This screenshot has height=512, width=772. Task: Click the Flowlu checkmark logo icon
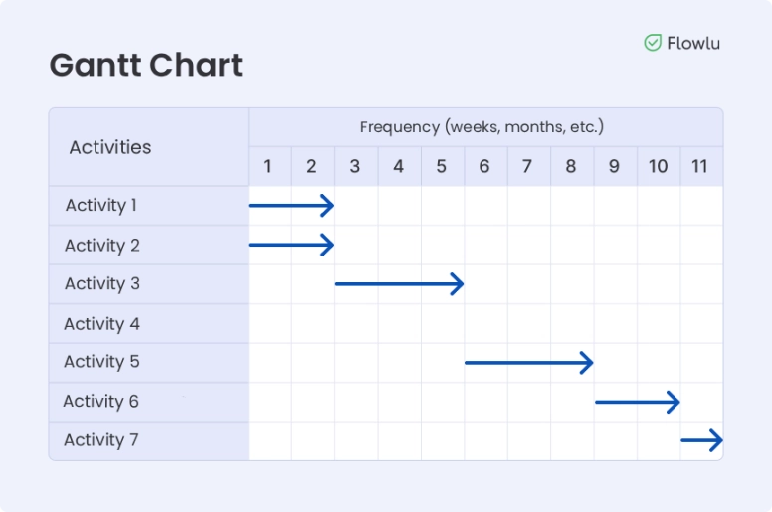(653, 43)
